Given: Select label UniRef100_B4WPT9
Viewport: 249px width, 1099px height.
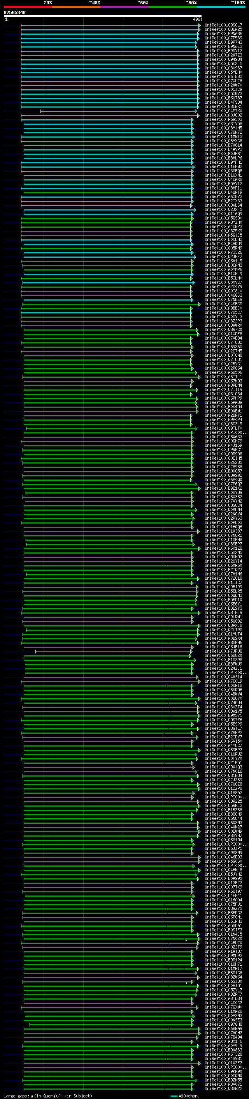Looking at the screenshot, I should tap(223, 193).
